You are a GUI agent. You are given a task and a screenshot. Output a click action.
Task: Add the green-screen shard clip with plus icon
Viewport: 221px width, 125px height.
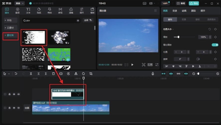coord(68,60)
